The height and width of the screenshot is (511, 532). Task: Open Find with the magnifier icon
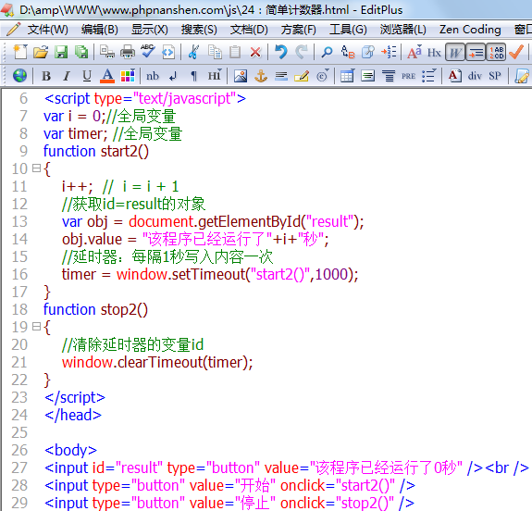tap(328, 52)
